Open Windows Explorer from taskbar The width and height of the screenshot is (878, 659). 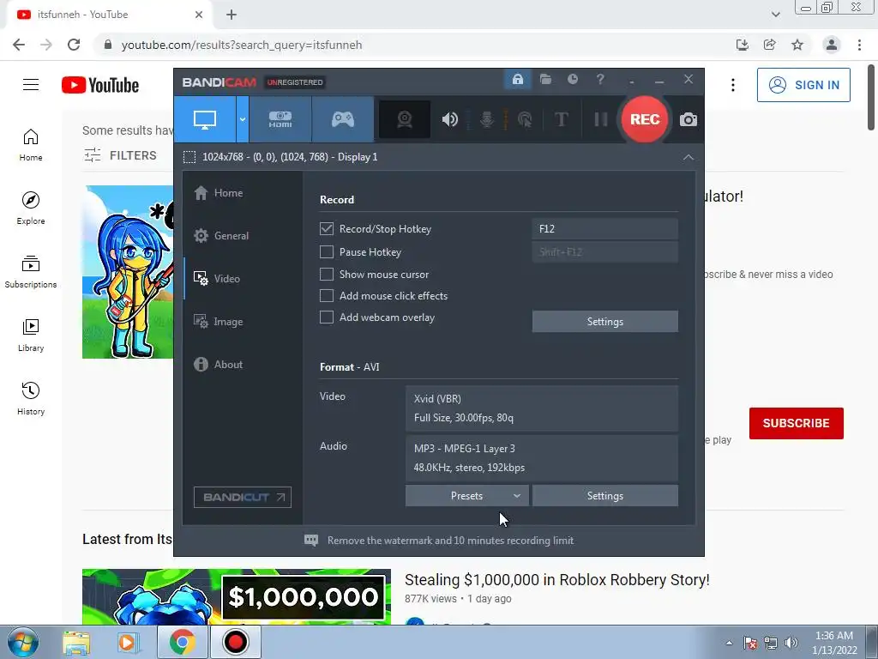[76, 642]
